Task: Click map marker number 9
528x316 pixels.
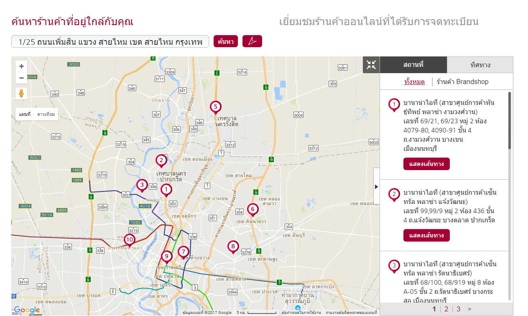Action: (167, 257)
